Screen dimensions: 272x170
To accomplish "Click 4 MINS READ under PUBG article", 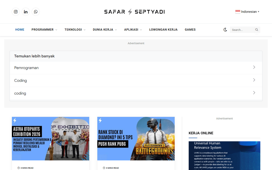I will click(x=112, y=168).
